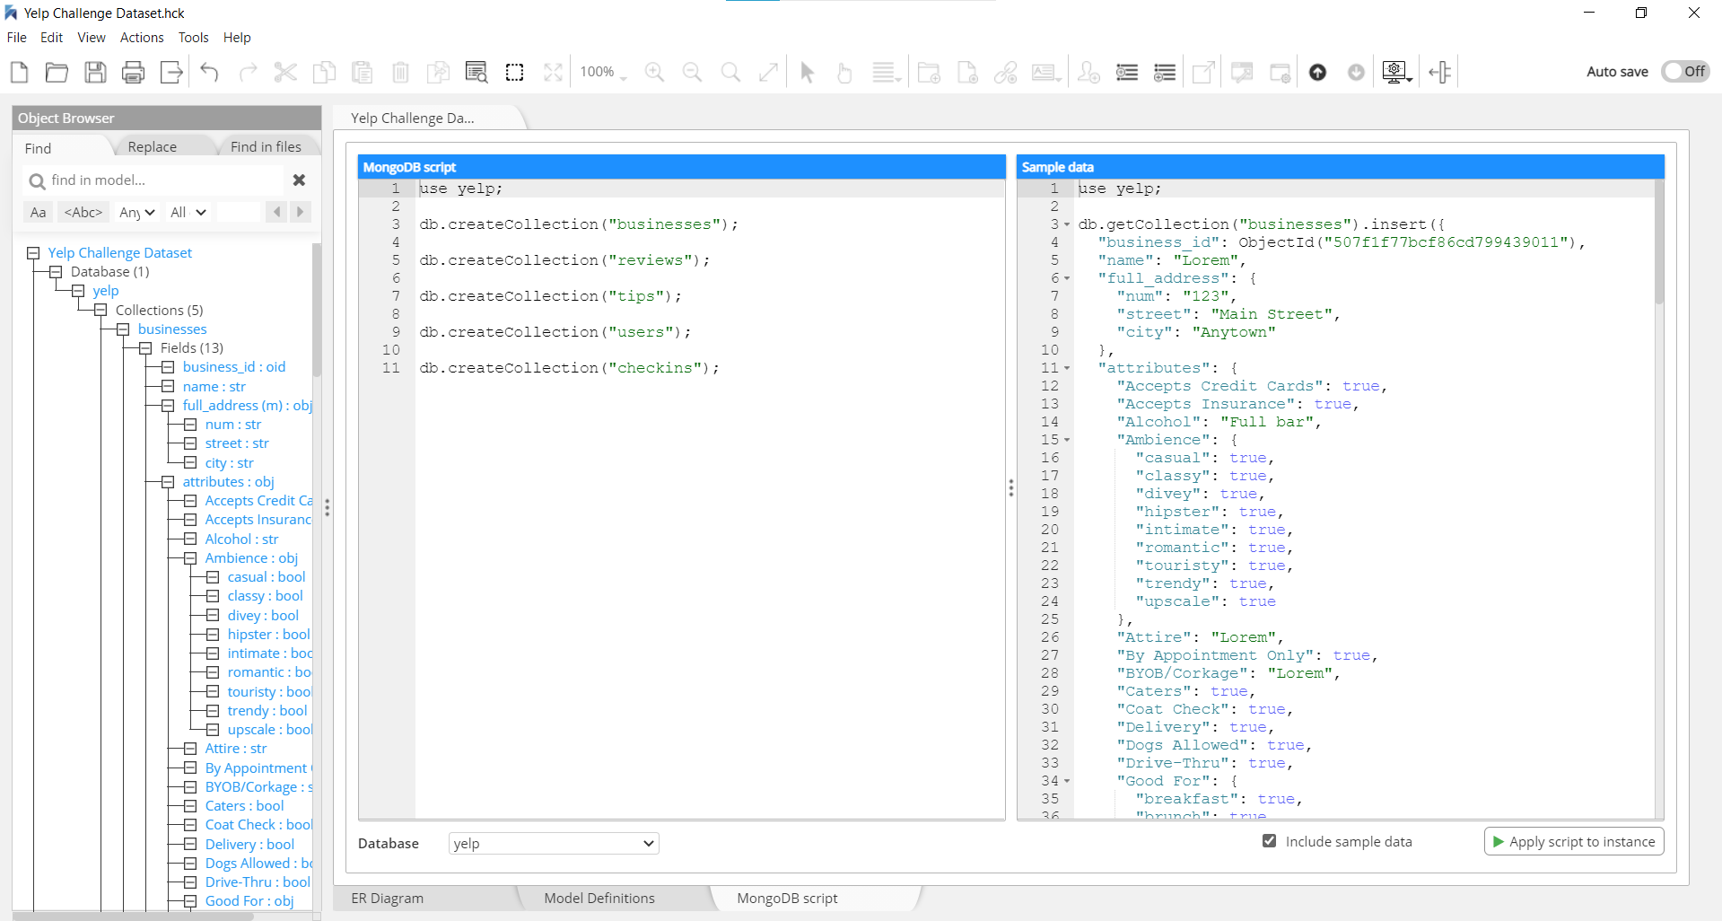1722x921 pixels.
Task: Clear the find in model search box
Action: [299, 180]
